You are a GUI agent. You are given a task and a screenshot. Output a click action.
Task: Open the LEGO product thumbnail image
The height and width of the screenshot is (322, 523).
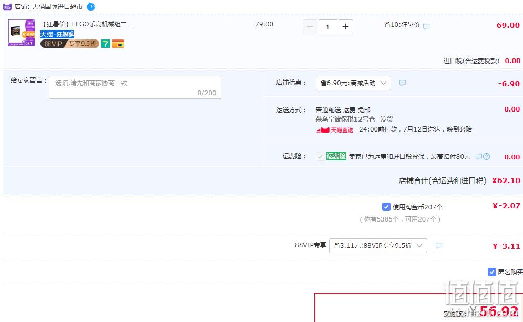[22, 33]
